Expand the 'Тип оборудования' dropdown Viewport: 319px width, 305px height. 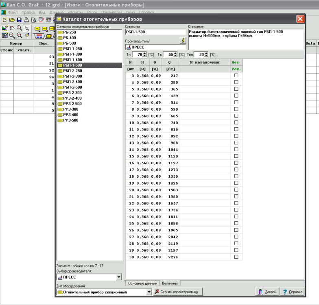click(149, 292)
